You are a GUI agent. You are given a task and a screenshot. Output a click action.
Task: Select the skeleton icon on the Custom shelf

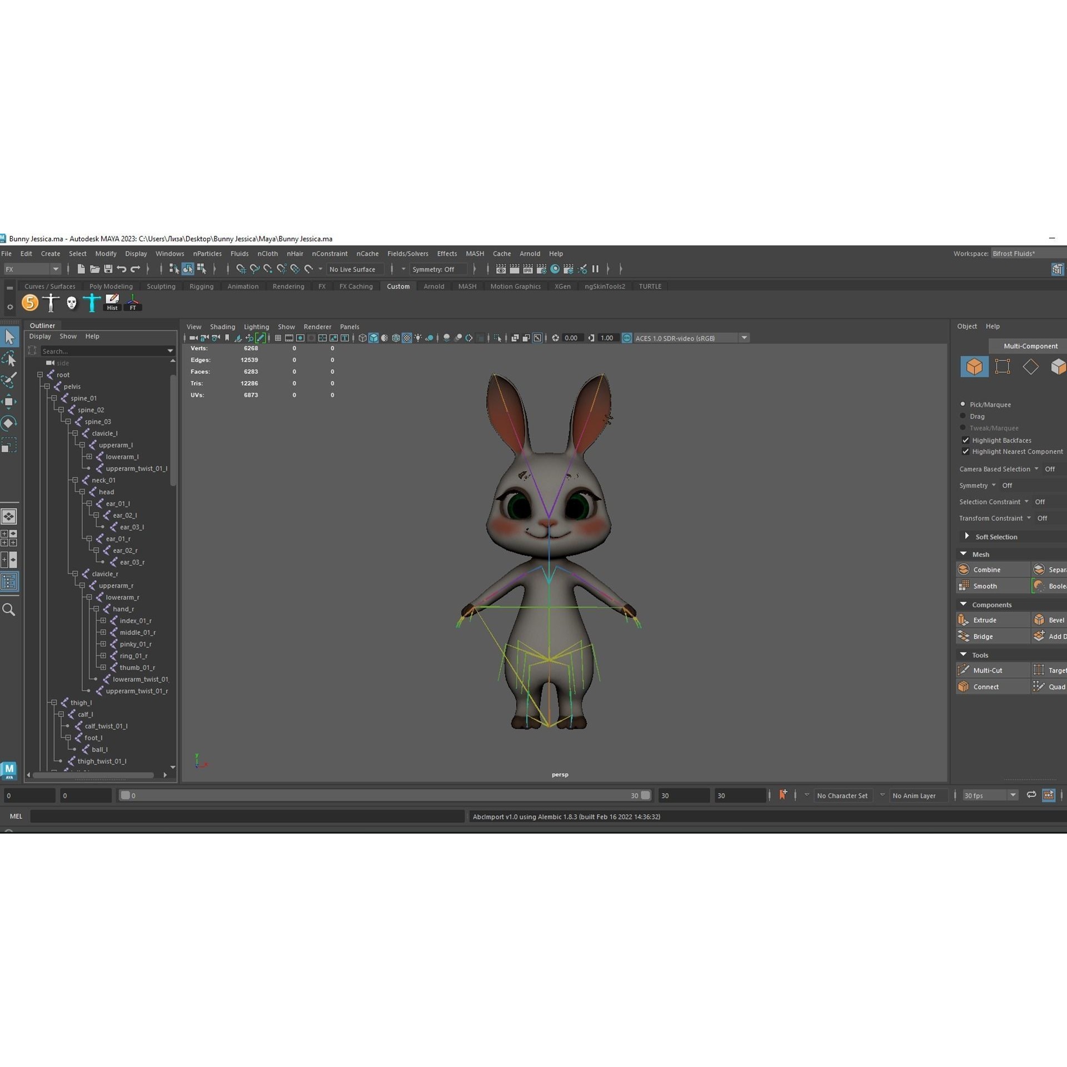tap(51, 302)
